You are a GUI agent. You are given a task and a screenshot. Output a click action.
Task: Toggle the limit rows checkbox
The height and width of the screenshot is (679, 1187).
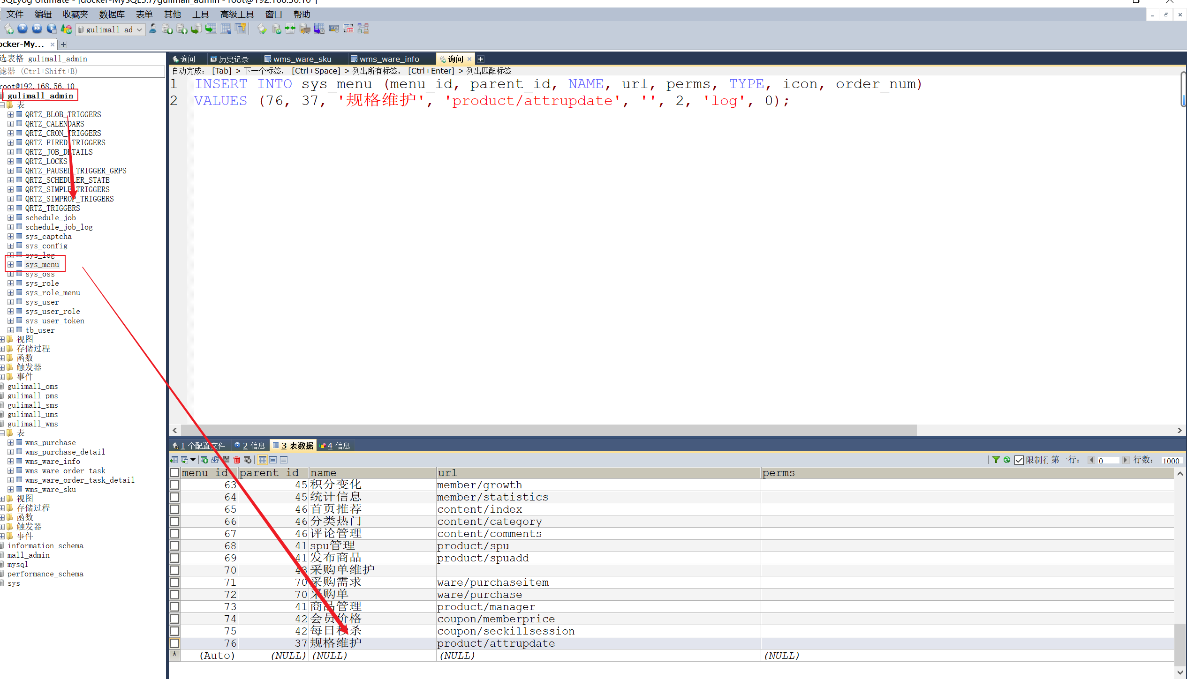coord(1019,460)
